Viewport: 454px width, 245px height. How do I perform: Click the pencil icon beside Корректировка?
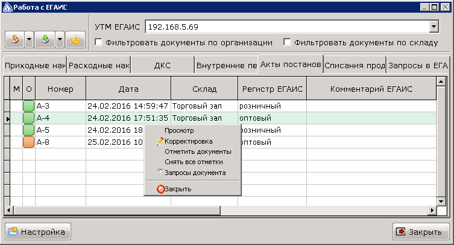point(160,141)
